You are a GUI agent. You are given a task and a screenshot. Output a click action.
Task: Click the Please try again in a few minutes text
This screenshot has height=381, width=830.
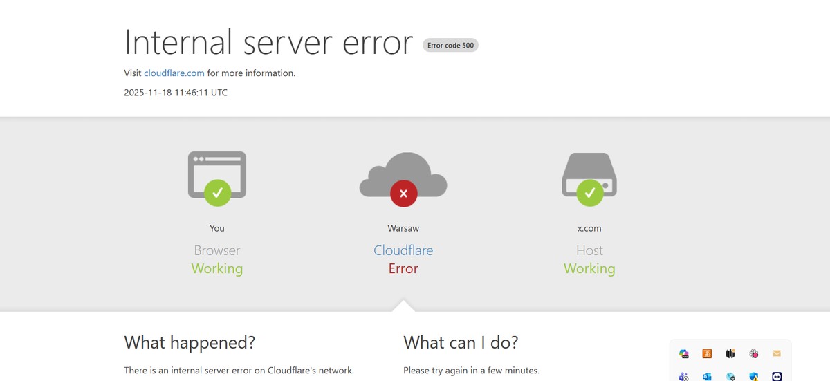click(471, 370)
